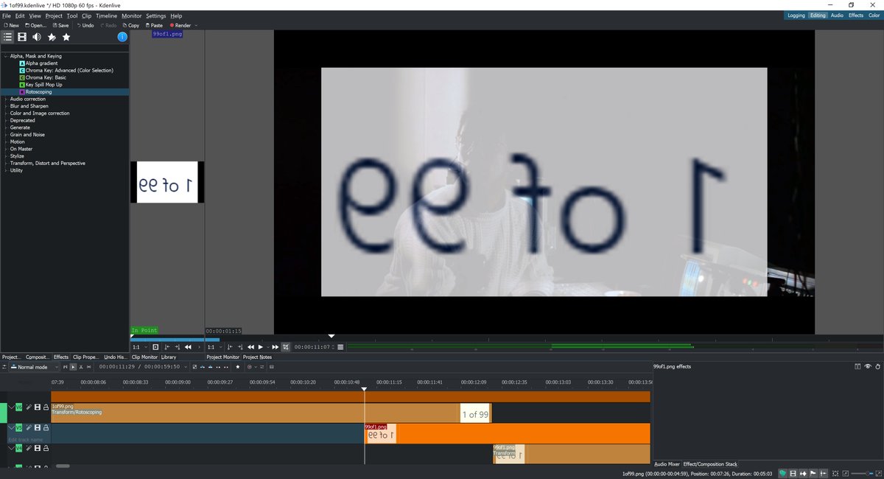Open the Monitor menu
Viewport: 884px width, 479px height.
[x=132, y=15]
